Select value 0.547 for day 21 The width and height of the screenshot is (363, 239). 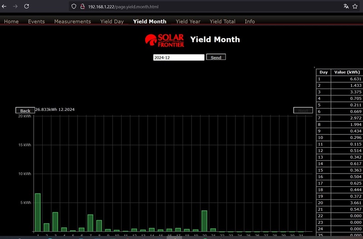(x=356, y=209)
